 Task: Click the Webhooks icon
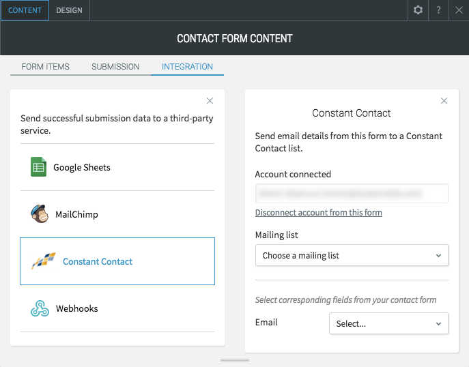40,308
